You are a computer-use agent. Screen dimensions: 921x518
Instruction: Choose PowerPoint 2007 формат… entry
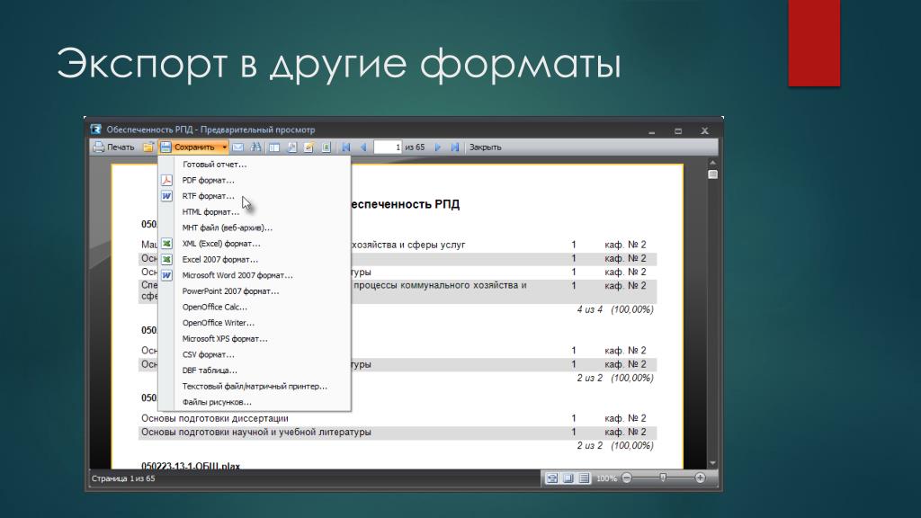pyautogui.click(x=255, y=291)
